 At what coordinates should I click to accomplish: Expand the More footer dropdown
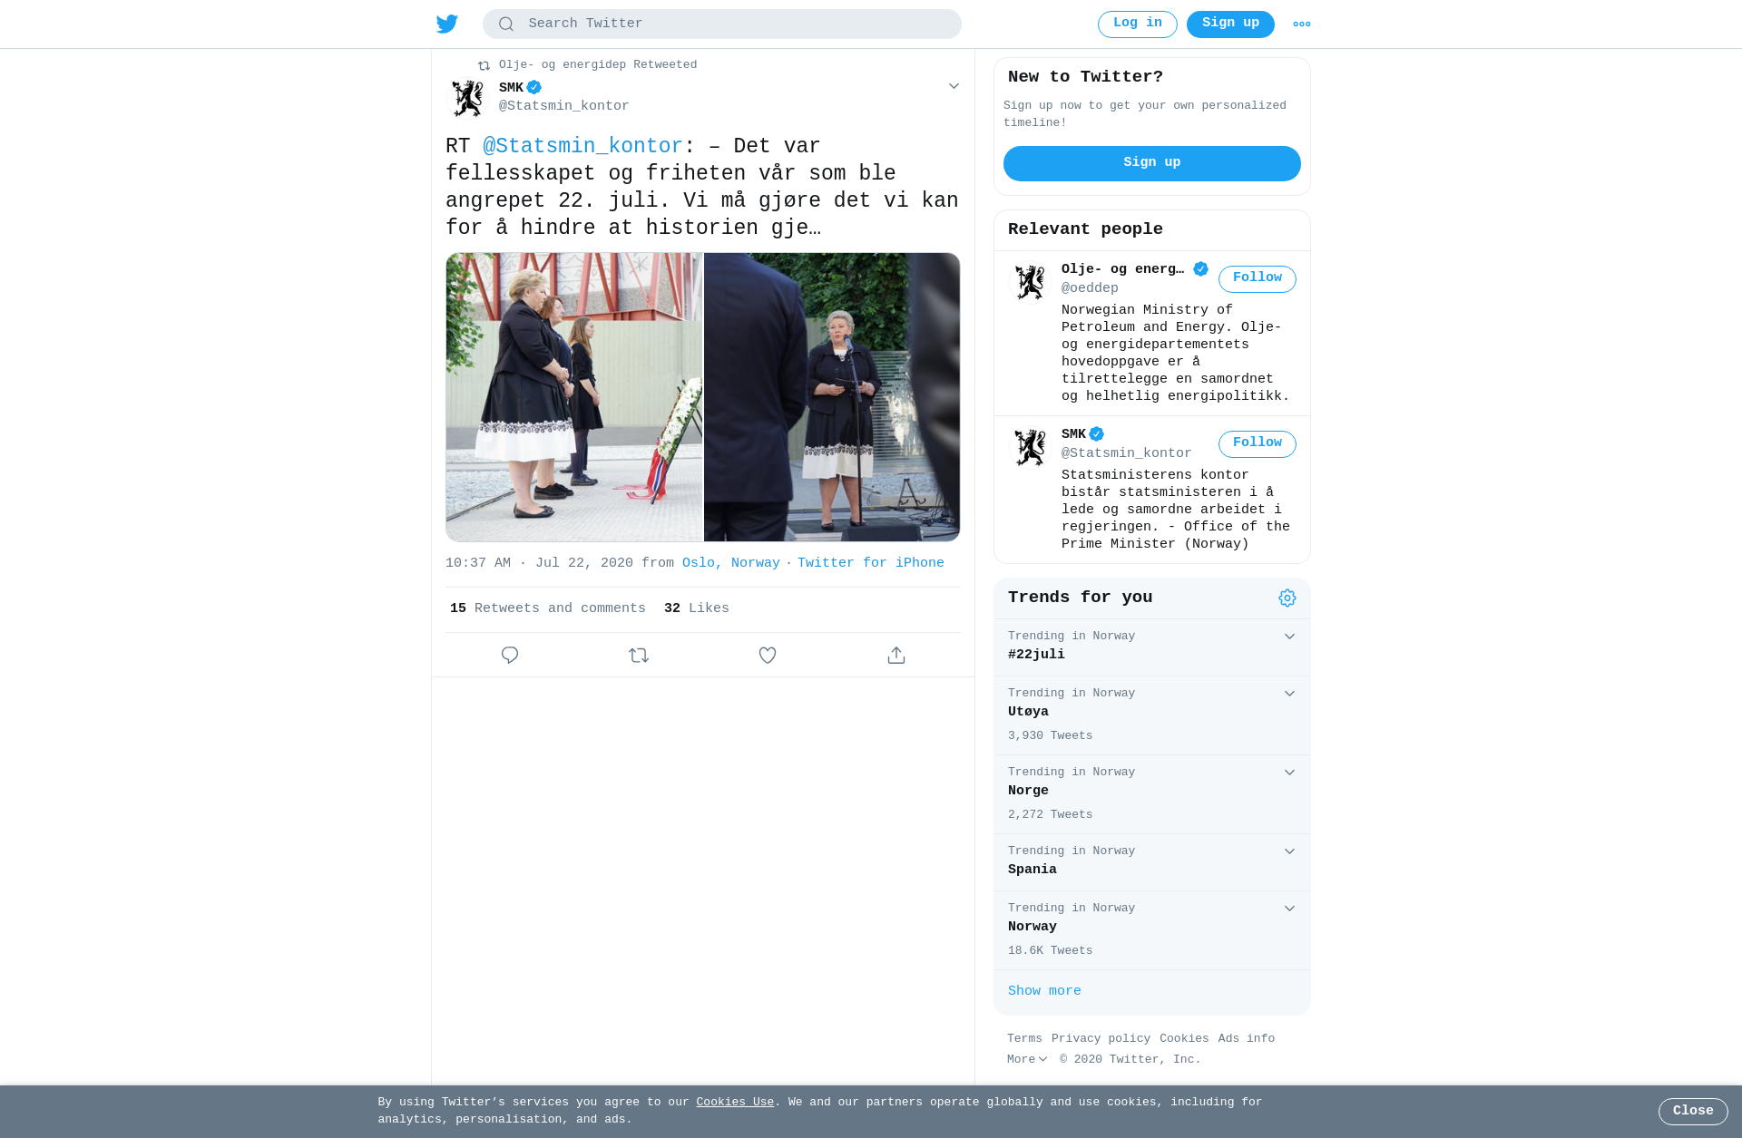point(1027,1059)
